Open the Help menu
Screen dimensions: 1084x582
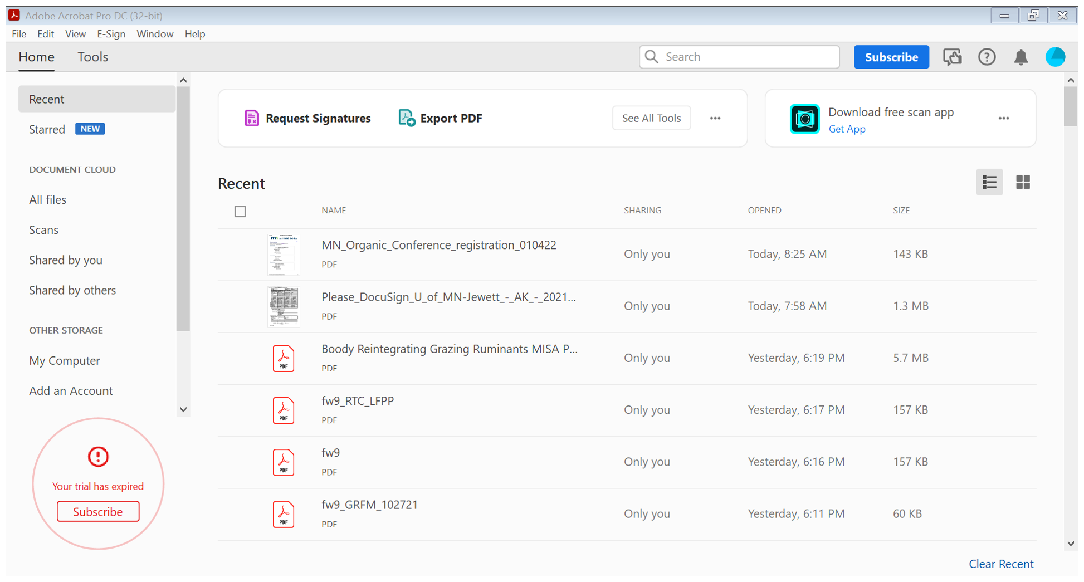(195, 34)
